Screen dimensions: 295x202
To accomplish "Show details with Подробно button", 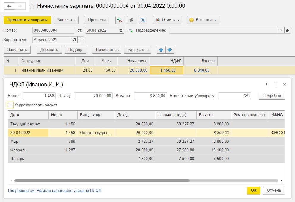I will tap(272, 96).
